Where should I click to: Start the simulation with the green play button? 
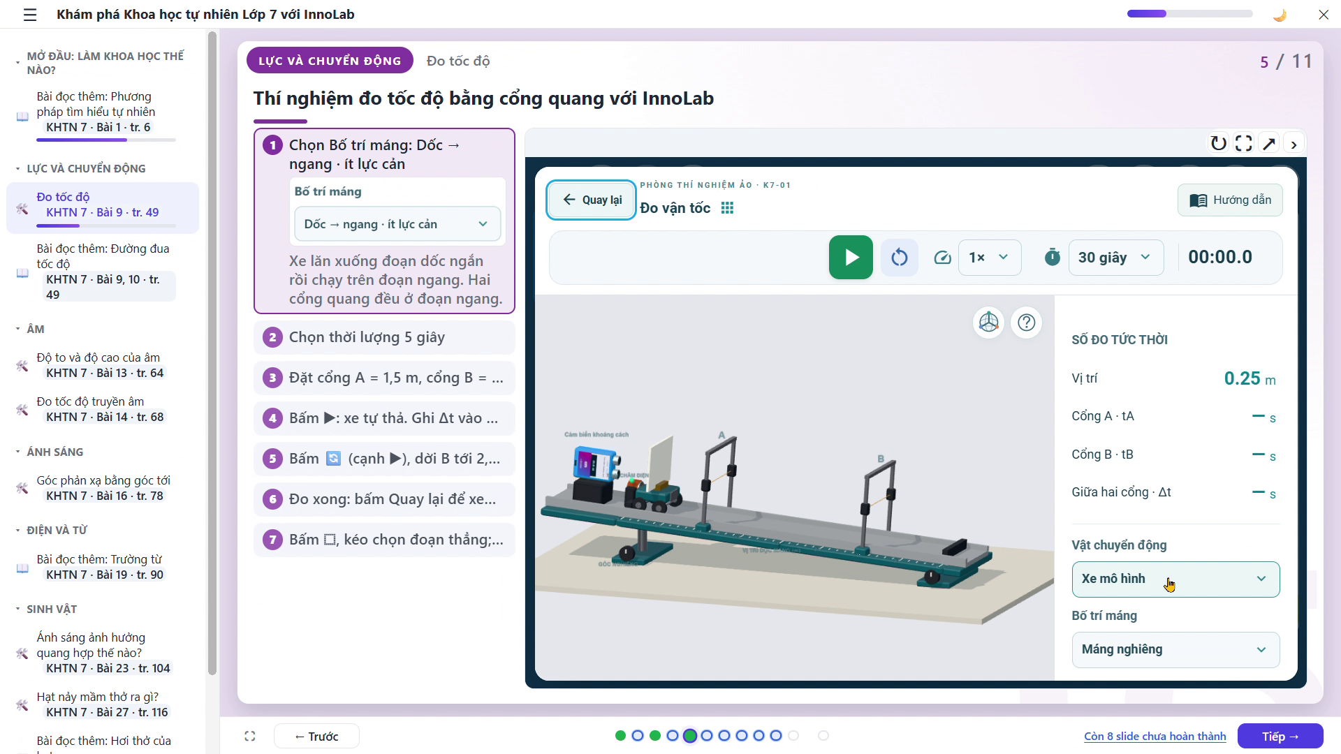tap(851, 257)
